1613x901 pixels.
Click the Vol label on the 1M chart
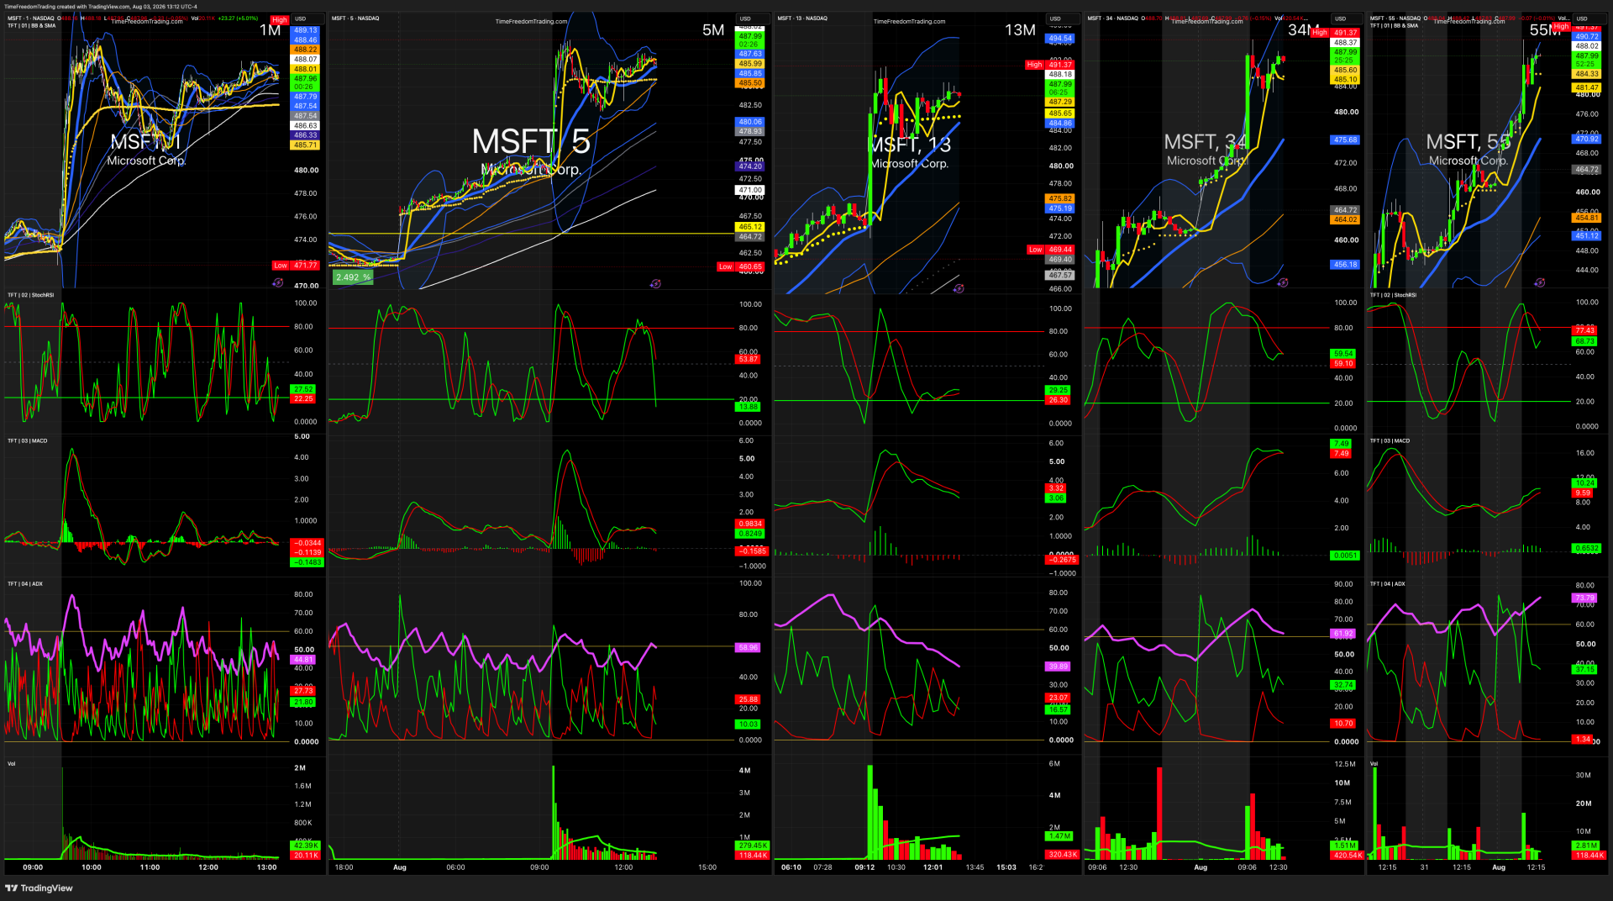coord(12,763)
